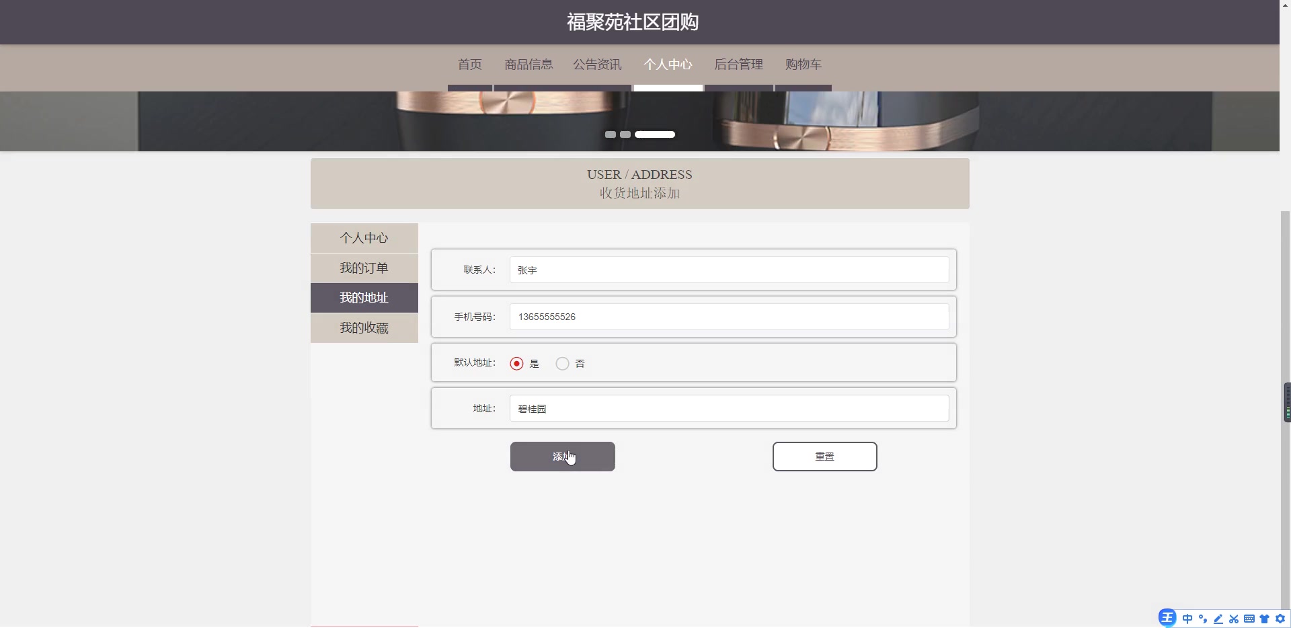The height and width of the screenshot is (628, 1291).
Task: Open handwriting input with pencil icon
Action: coord(1218,619)
